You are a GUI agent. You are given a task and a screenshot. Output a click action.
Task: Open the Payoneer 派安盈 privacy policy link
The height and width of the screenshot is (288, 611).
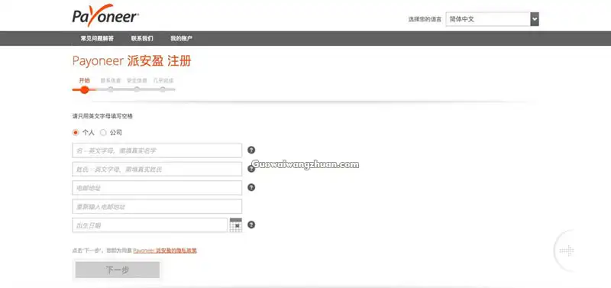165,251
